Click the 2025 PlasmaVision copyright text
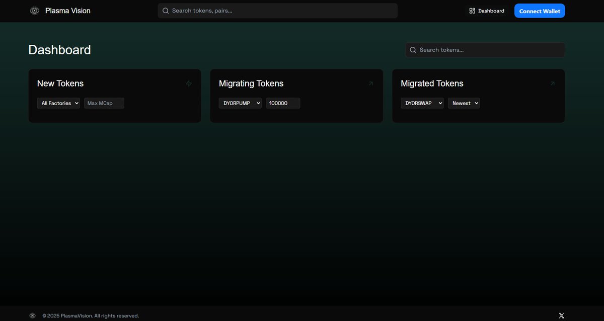The width and height of the screenshot is (604, 321). (x=91, y=316)
